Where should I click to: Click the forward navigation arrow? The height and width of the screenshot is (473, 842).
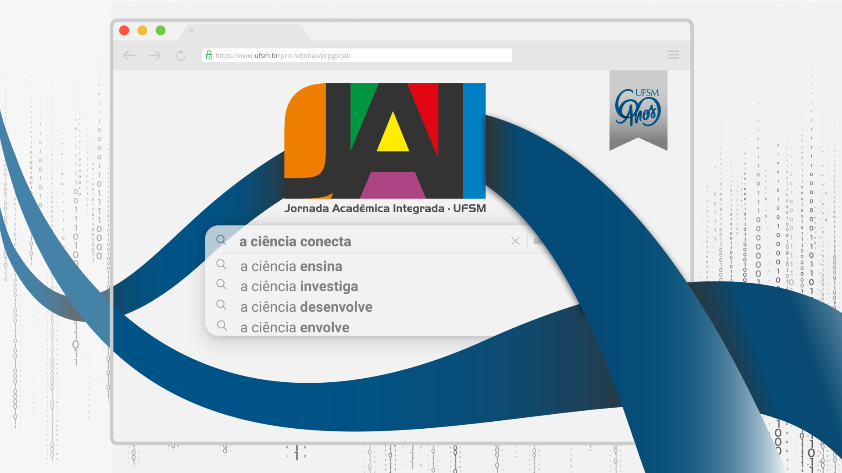(154, 55)
